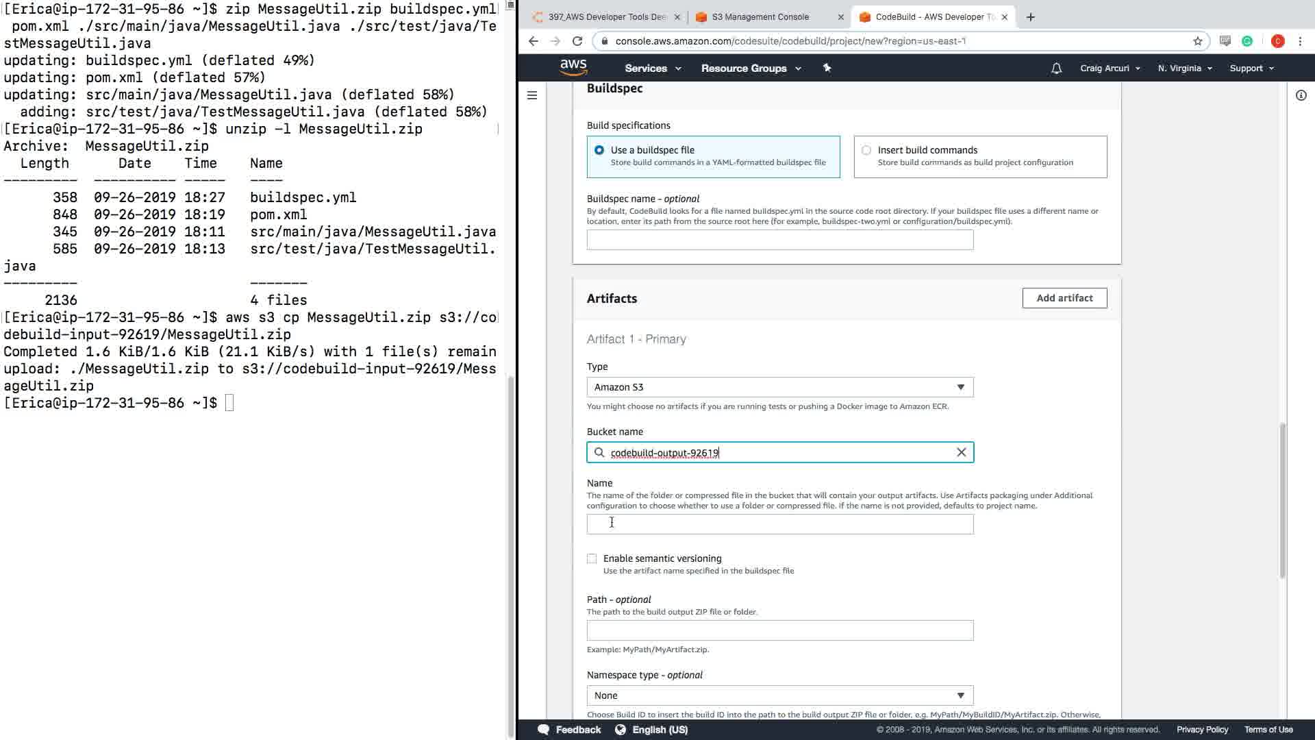Expand Namespace type dropdown

pyautogui.click(x=779, y=695)
